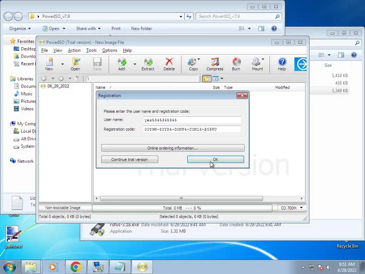Click the Help toolbar icon in PowerISO

282,64
